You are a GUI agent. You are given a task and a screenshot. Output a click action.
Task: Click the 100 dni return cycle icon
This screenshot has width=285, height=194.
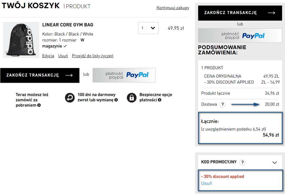pyautogui.click(x=70, y=98)
